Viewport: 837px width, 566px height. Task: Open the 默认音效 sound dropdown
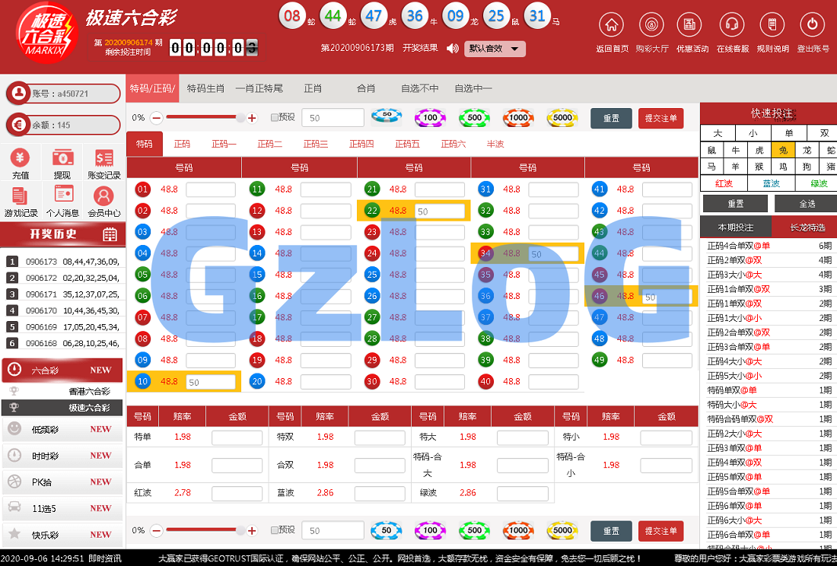[x=495, y=49]
